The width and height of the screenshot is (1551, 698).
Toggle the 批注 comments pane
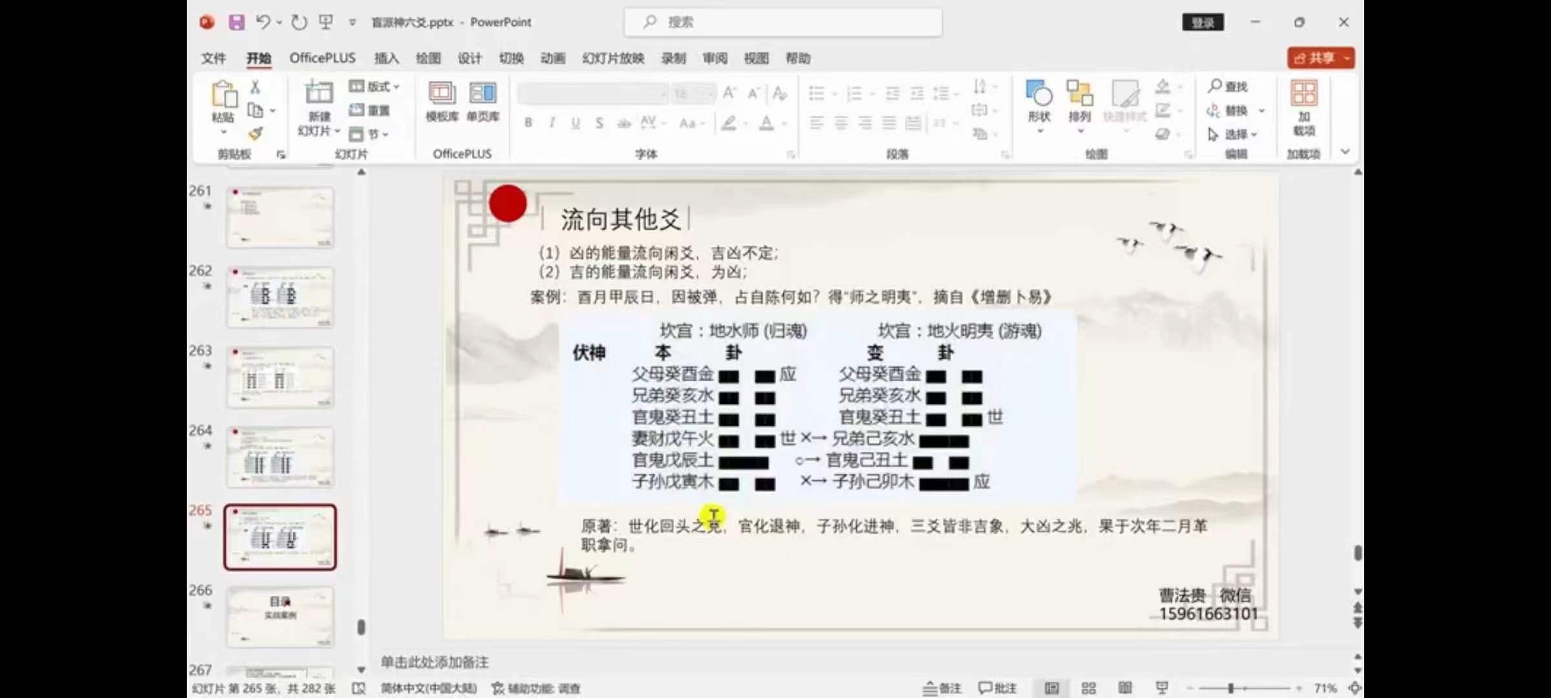(x=997, y=688)
